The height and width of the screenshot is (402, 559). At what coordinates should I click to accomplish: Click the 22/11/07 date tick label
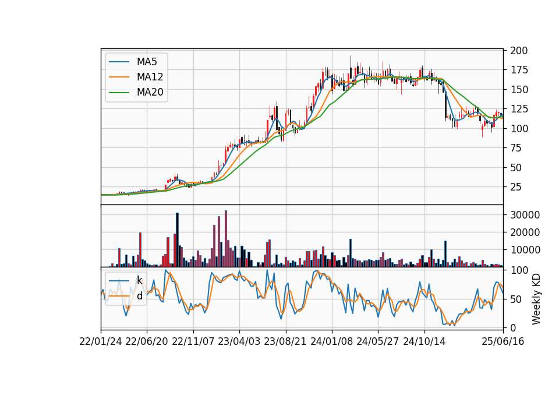point(193,341)
